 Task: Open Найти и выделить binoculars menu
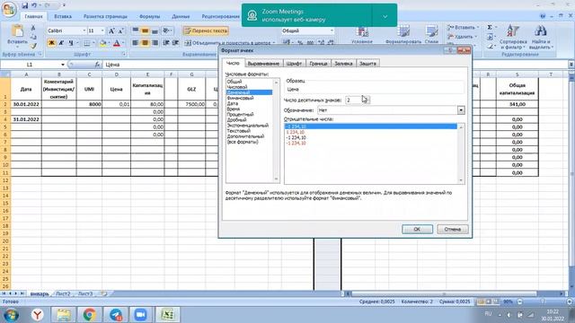(x=541, y=37)
